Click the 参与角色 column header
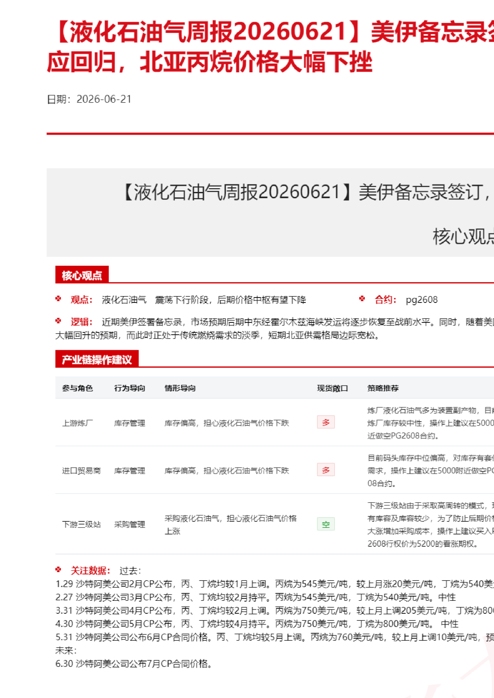Image resolution: width=494 pixels, height=698 pixels. coord(77,388)
